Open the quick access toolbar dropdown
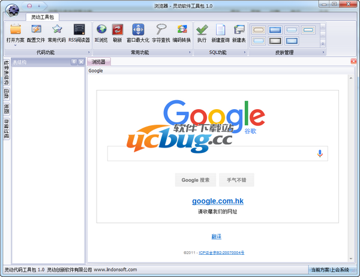The height and width of the screenshot is (277, 360). point(38,4)
